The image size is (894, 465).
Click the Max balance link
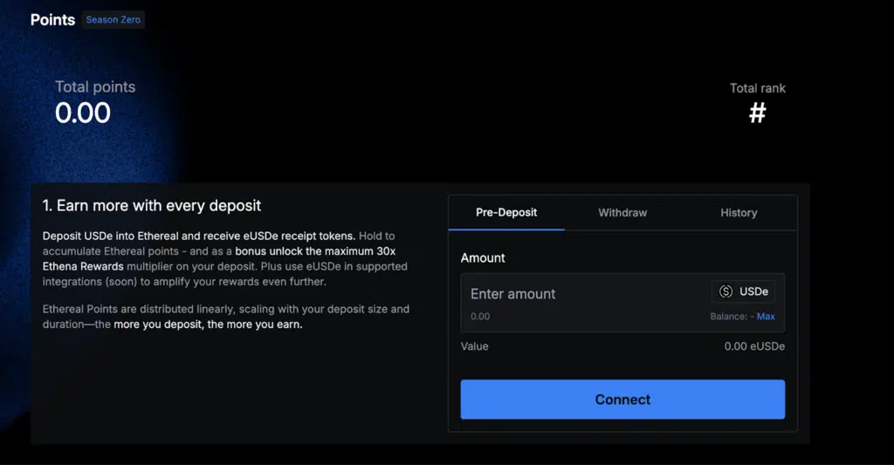[766, 317]
